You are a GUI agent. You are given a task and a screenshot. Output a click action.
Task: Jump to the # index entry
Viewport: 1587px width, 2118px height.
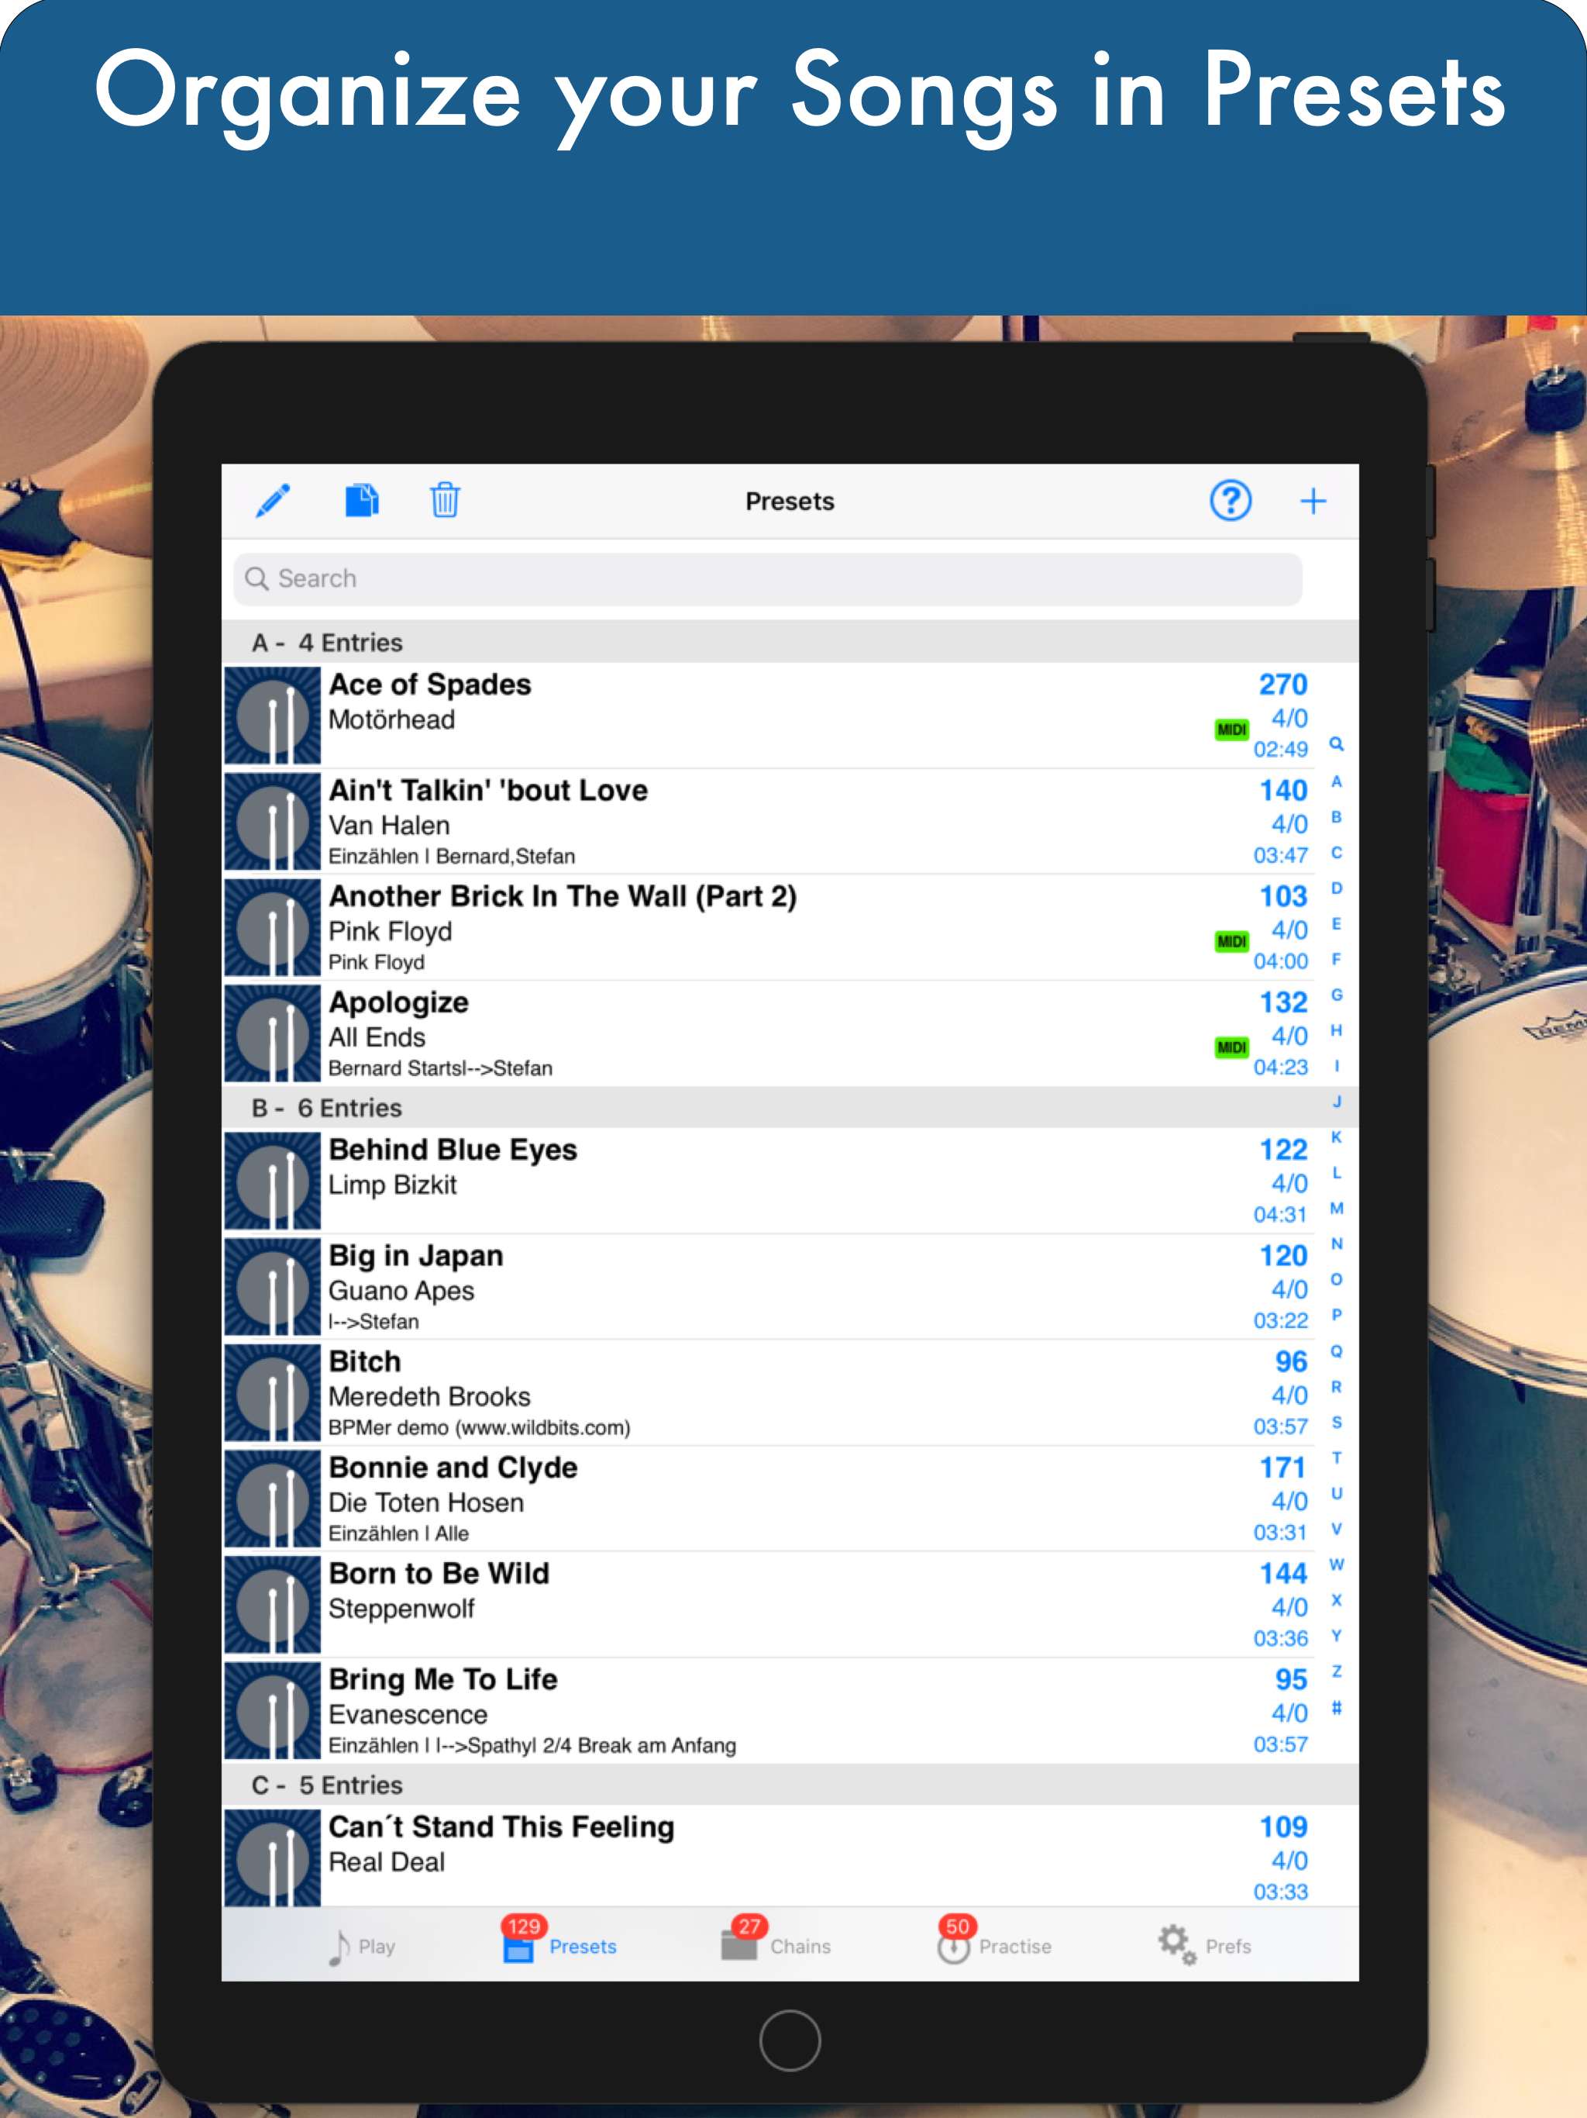pyautogui.click(x=1336, y=1708)
